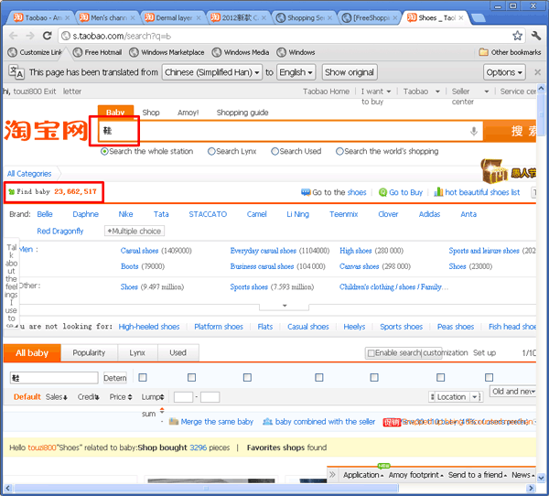549x496 pixels.
Task: Select Search the whole station radio
Action: pyautogui.click(x=104, y=151)
